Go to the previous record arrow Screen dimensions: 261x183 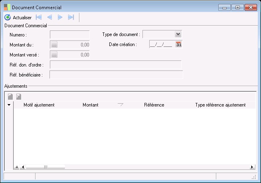point(49,17)
